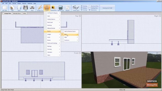Maximize the Front view pane icon
This screenshot has height=91, width=162.
coord(80,53)
